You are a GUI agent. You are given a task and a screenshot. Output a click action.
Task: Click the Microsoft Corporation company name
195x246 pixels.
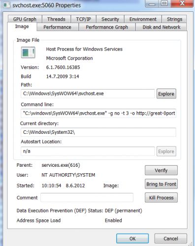coord(69,58)
